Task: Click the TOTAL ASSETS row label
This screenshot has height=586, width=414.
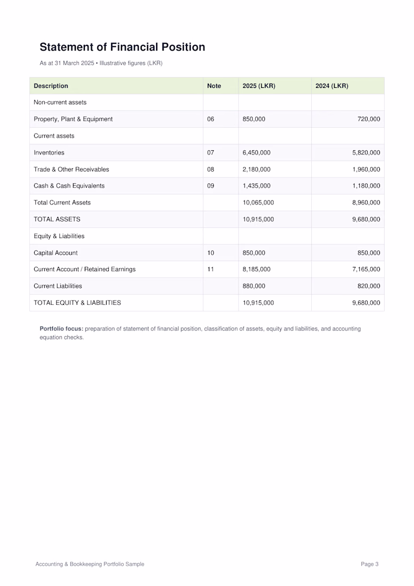Action: click(x=57, y=219)
